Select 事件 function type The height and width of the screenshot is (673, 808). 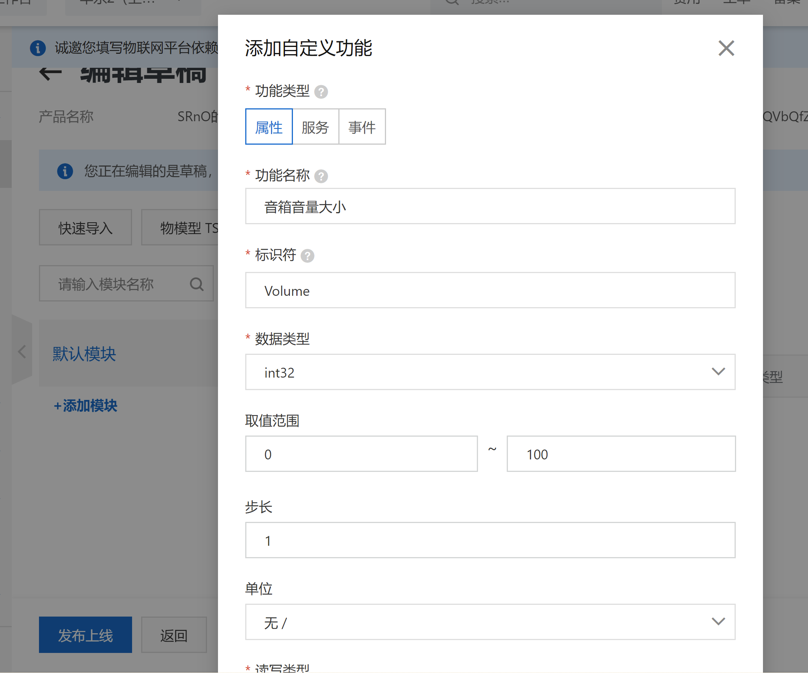coord(362,126)
